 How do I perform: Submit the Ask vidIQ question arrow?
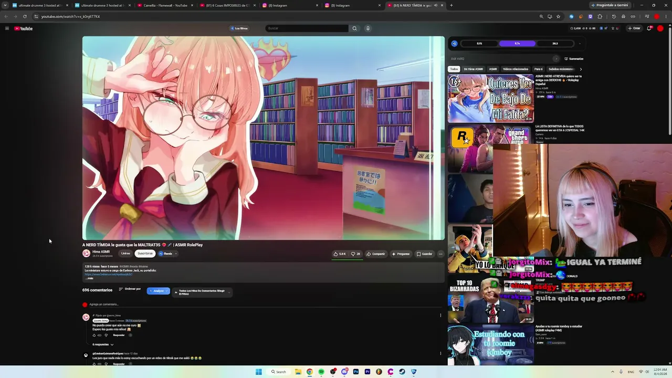[556, 59]
